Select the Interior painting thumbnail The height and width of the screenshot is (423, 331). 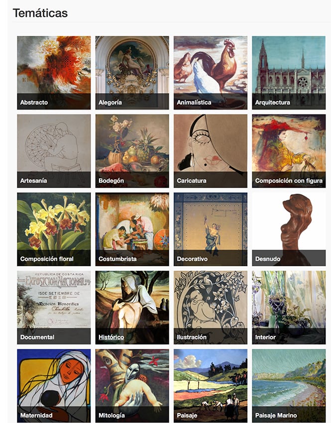[x=289, y=307]
